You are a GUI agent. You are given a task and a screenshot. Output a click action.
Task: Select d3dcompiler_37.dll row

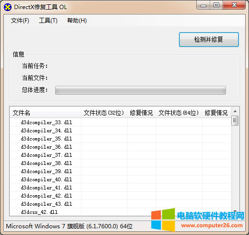click(120, 155)
